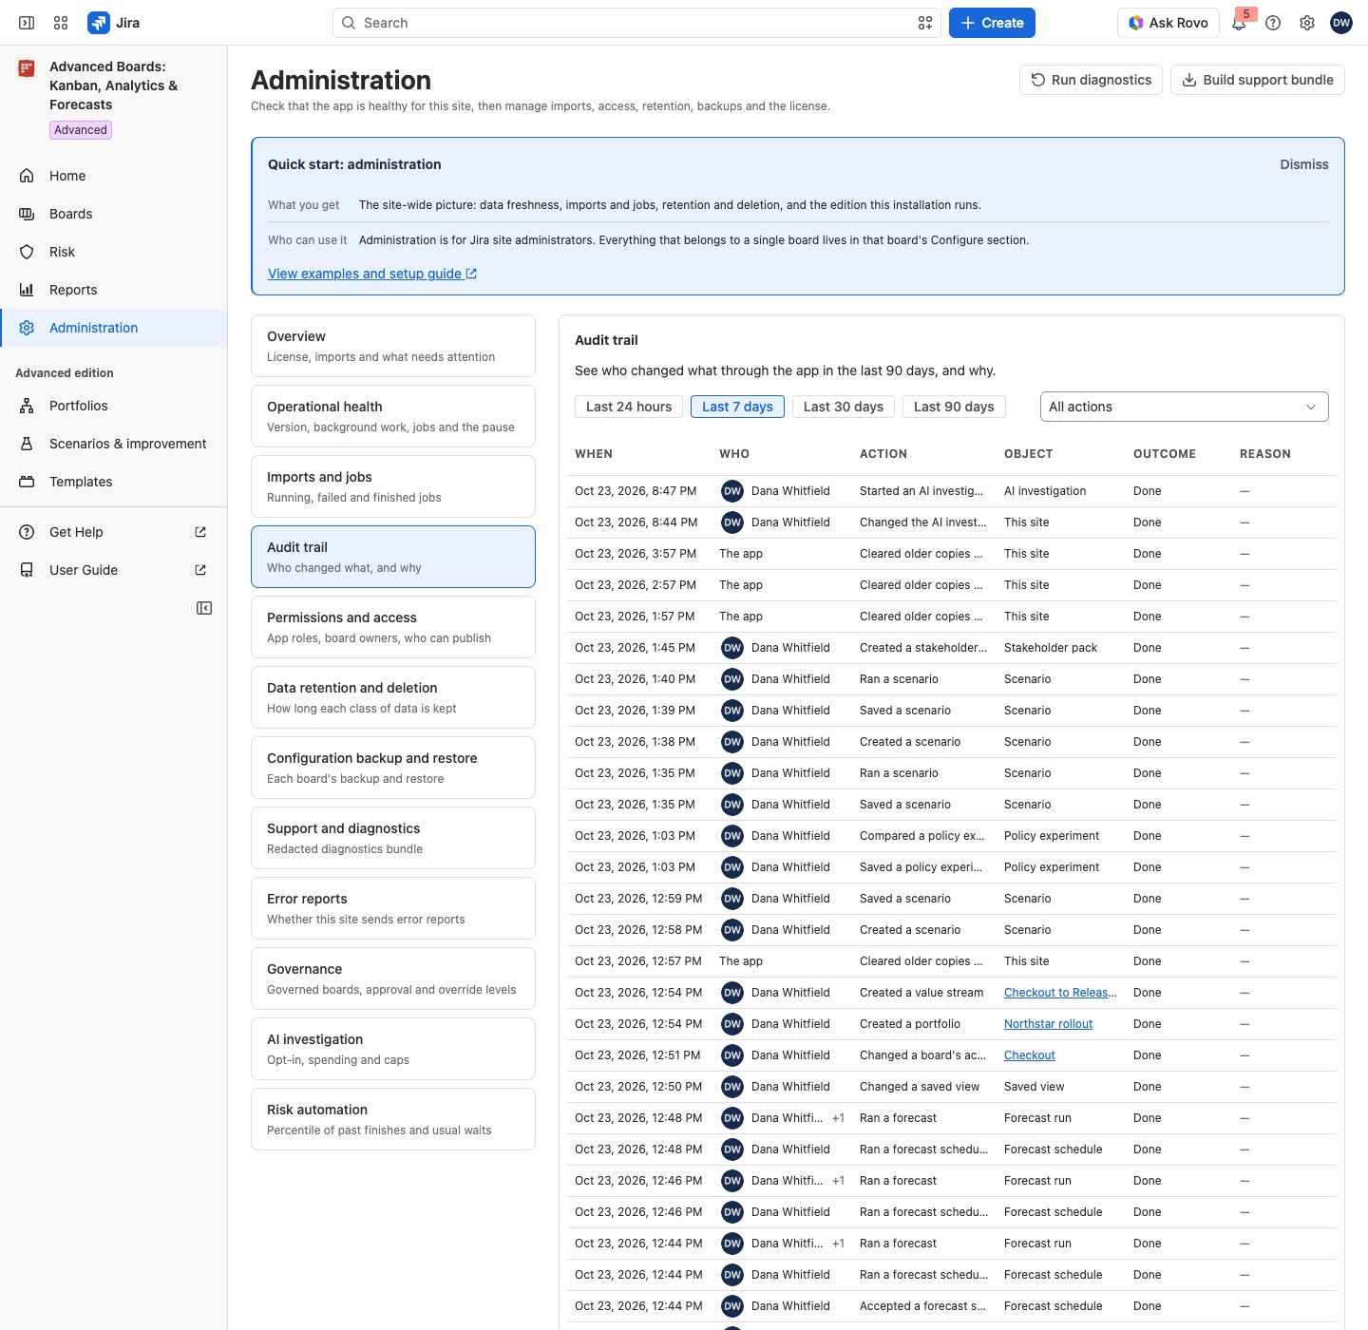Select the Last 30 days filter
The height and width of the screenshot is (1330, 1368).
pos(844,407)
